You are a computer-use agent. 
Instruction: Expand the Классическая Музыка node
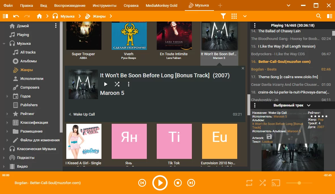tap(4, 149)
